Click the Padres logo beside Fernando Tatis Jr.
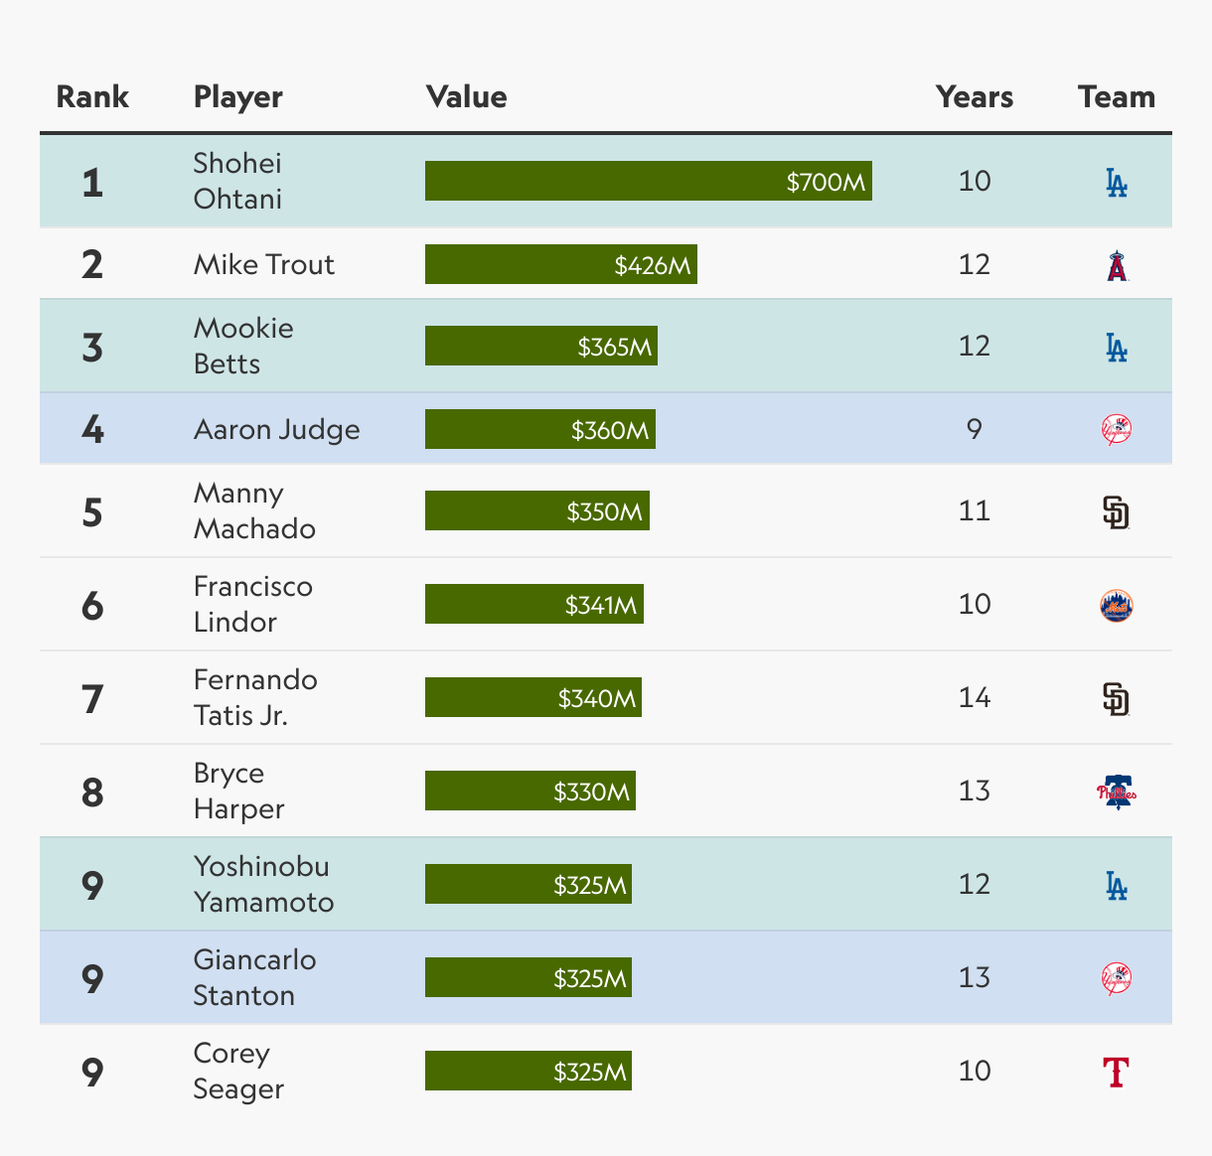The height and width of the screenshot is (1156, 1212). coord(1117,699)
